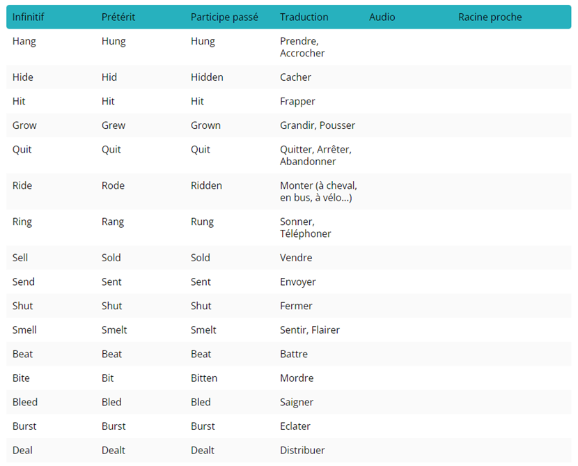
Task: Click the infinitive verb Send
Action: click(24, 282)
